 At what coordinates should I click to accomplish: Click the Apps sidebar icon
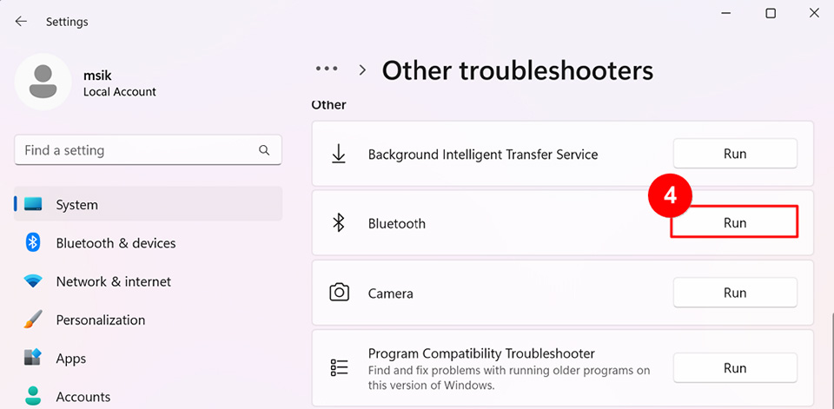tap(33, 358)
